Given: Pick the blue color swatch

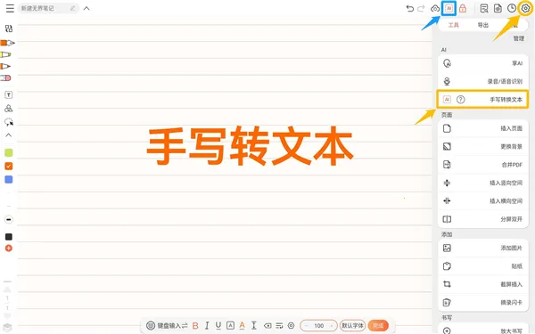Looking at the screenshot, I should coord(9,180).
